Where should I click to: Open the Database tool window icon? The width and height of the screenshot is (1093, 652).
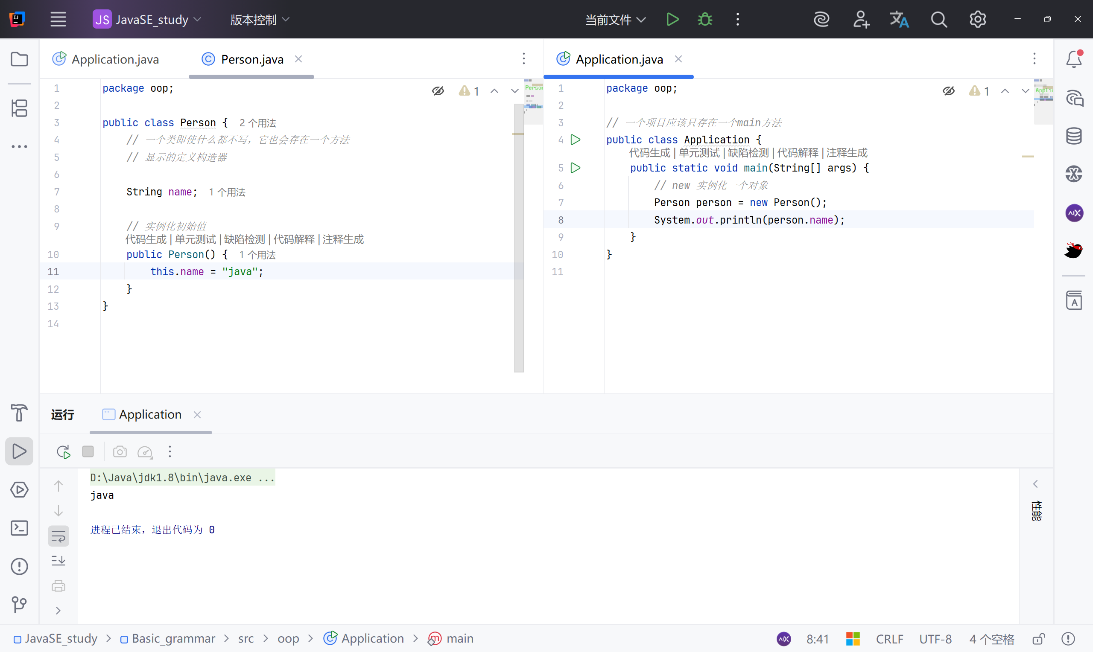[1074, 136]
